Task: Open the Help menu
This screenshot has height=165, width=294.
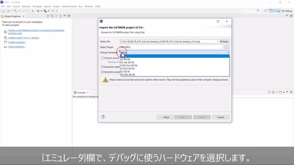Action: 98,6
